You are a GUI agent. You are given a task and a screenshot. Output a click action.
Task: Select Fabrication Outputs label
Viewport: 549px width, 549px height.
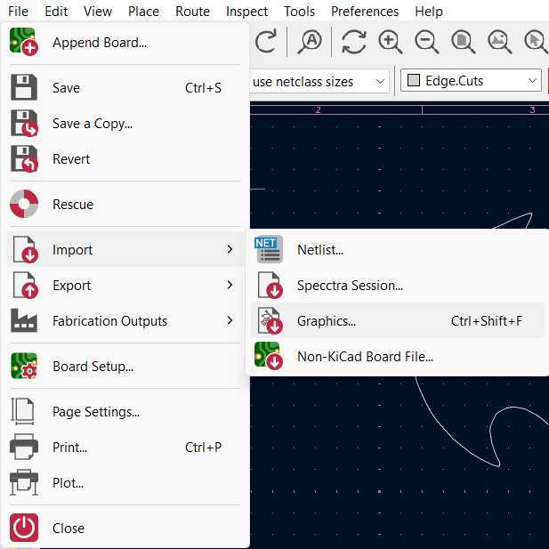[x=109, y=321]
